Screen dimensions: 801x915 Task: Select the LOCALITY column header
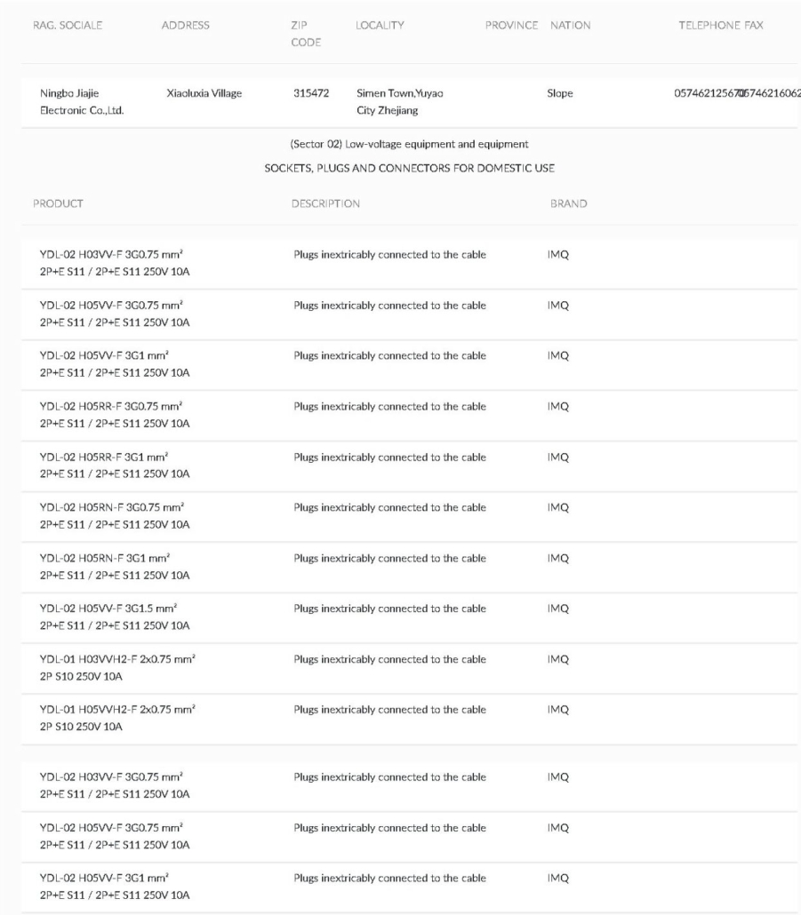click(380, 26)
